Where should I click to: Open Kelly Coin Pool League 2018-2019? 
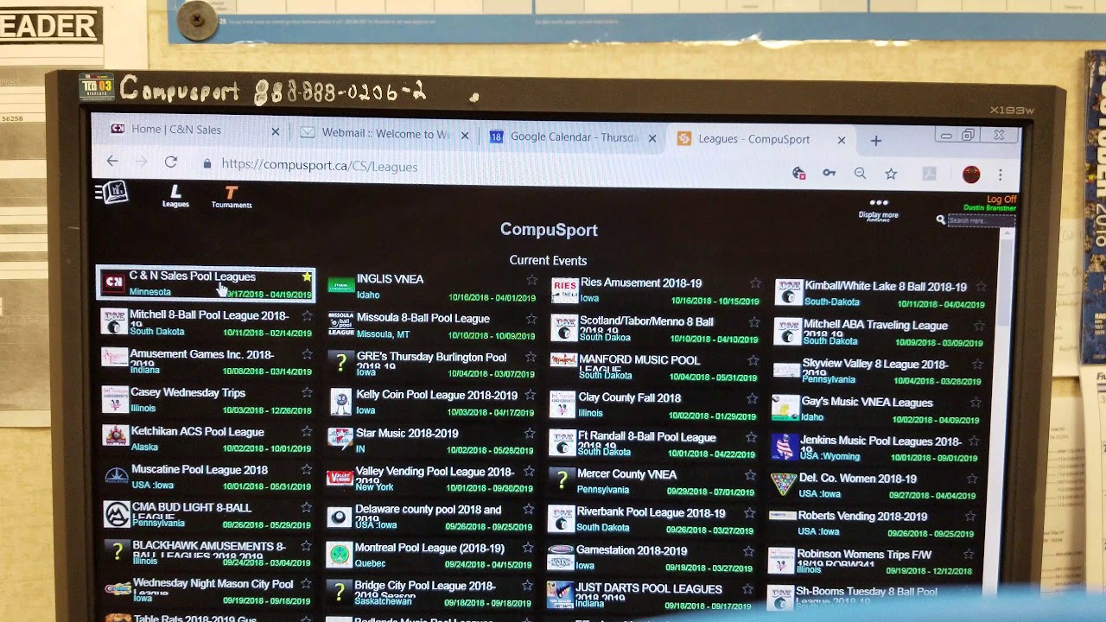(436, 396)
